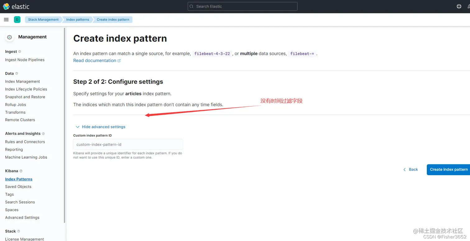Open Machine Learning Jobs
Viewport: 470px width, 241px height.
(x=26, y=157)
